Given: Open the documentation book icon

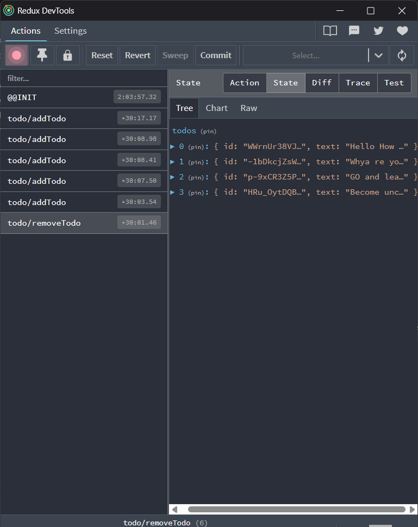Looking at the screenshot, I should coord(330,31).
